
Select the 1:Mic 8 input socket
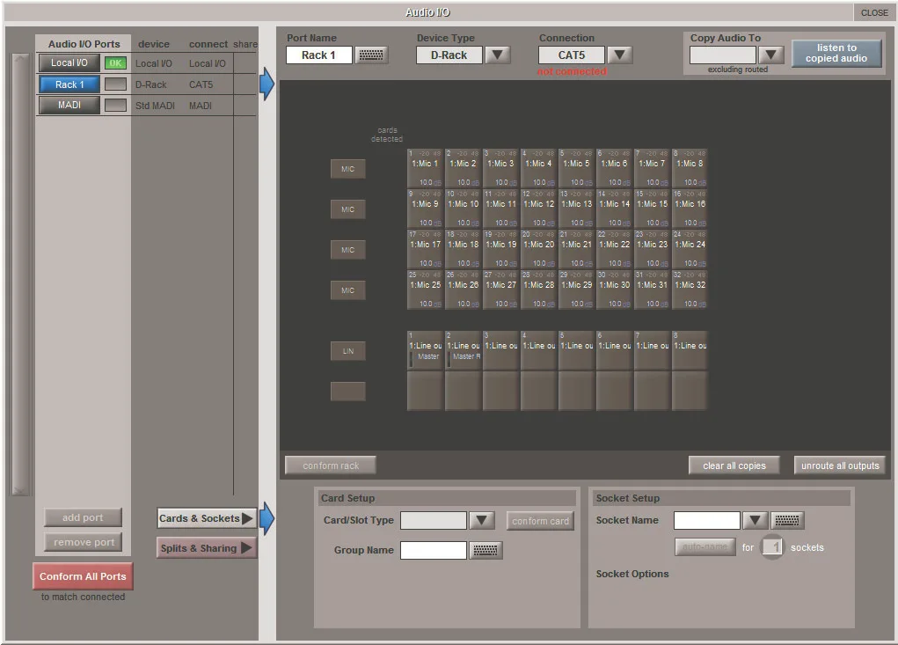690,168
